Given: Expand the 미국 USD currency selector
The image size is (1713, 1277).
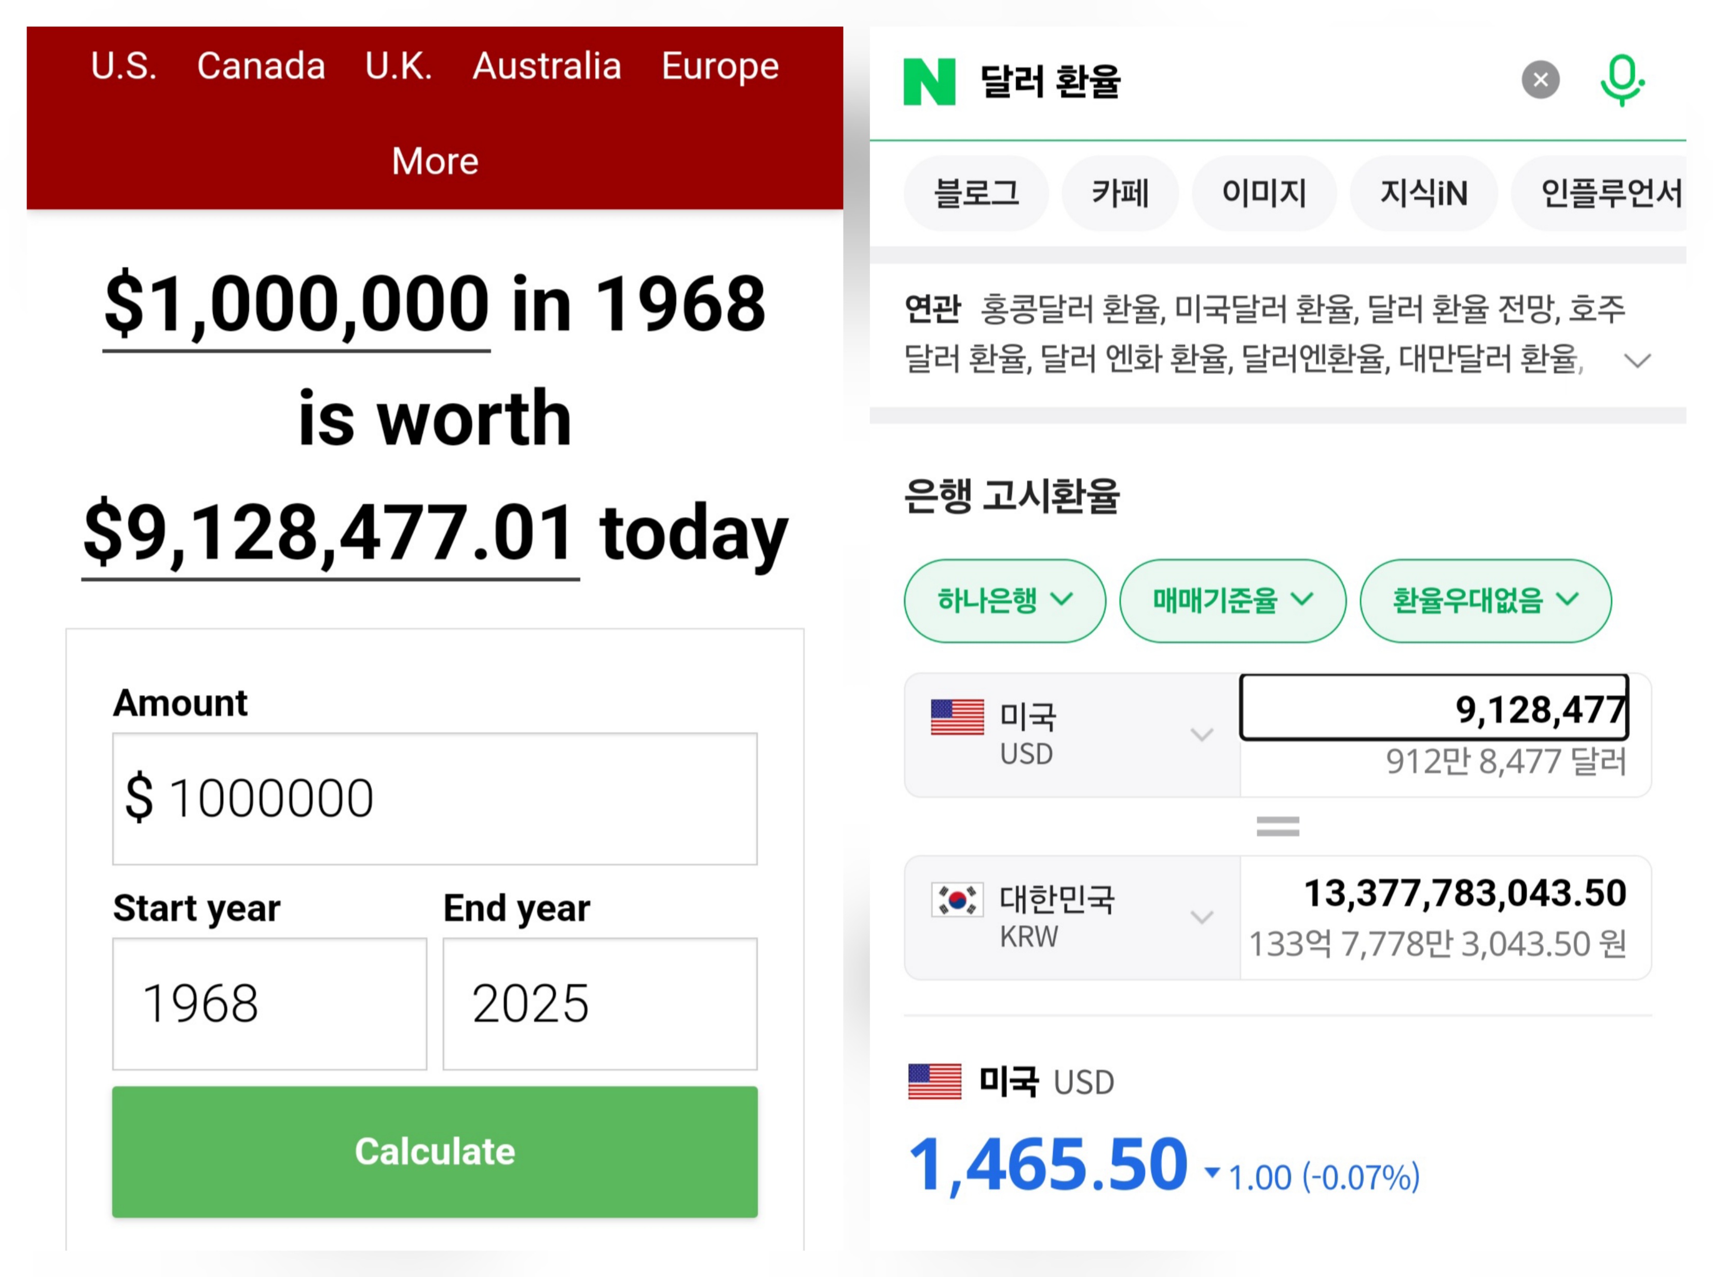Looking at the screenshot, I should tap(1201, 735).
